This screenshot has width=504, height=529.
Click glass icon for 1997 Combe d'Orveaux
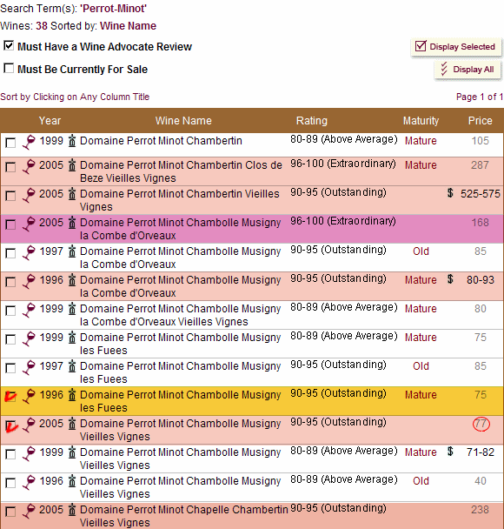[29, 252]
